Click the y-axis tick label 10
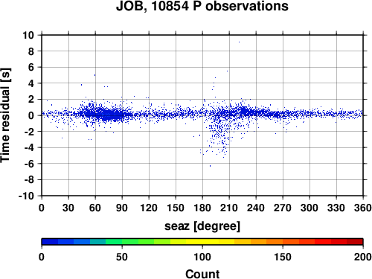Viewport: 372px width, 279px height. [x=28, y=35]
